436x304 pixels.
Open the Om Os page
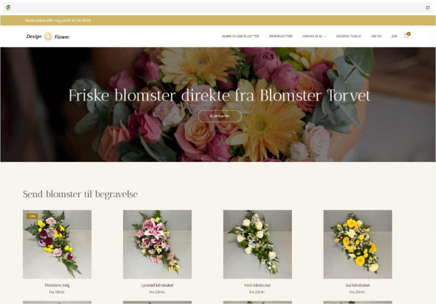(376, 36)
